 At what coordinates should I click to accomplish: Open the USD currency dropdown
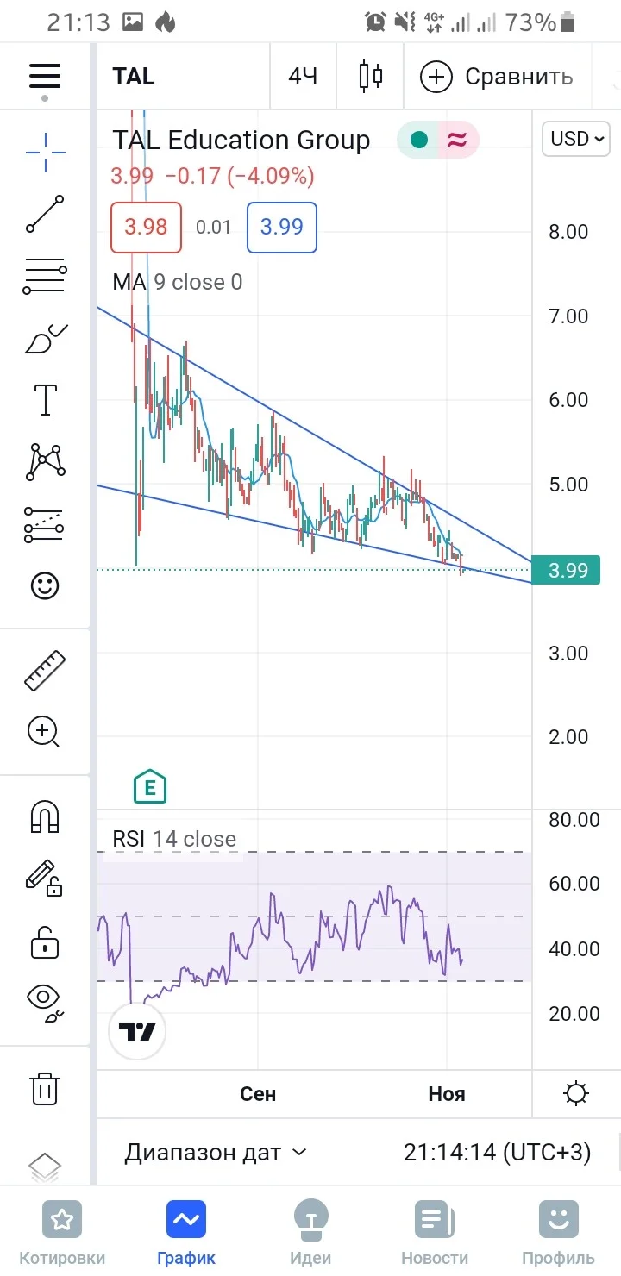[575, 138]
